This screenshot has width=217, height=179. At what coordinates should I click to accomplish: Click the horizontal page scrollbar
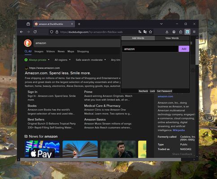pyautogui.click(x=100, y=159)
